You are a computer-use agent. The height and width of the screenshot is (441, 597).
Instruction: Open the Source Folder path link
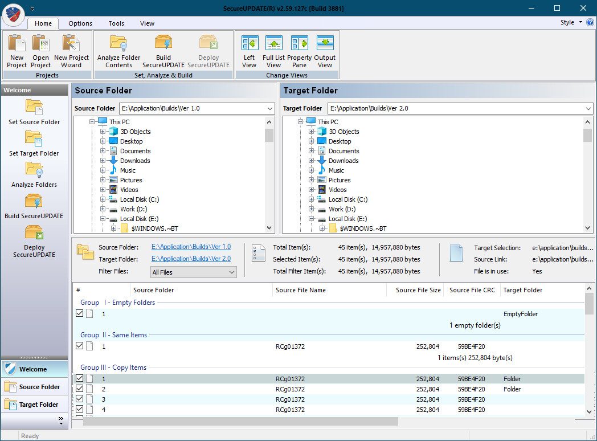pos(191,247)
